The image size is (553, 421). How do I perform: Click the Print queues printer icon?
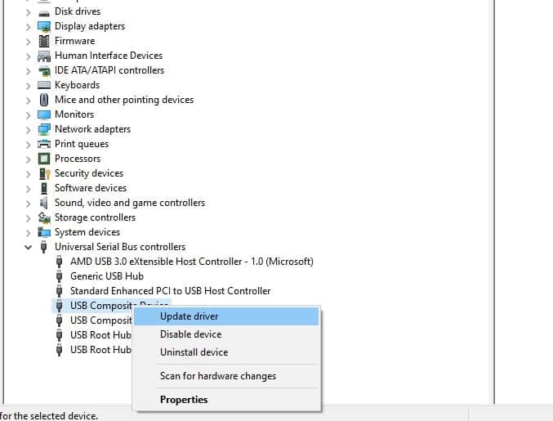pyautogui.click(x=44, y=144)
